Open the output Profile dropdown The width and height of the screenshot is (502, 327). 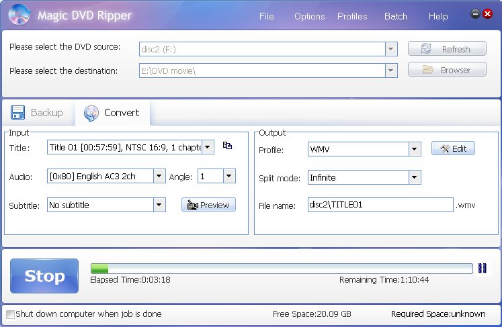click(x=415, y=149)
